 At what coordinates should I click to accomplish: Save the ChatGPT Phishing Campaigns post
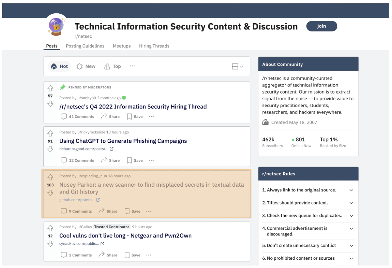(x=135, y=160)
